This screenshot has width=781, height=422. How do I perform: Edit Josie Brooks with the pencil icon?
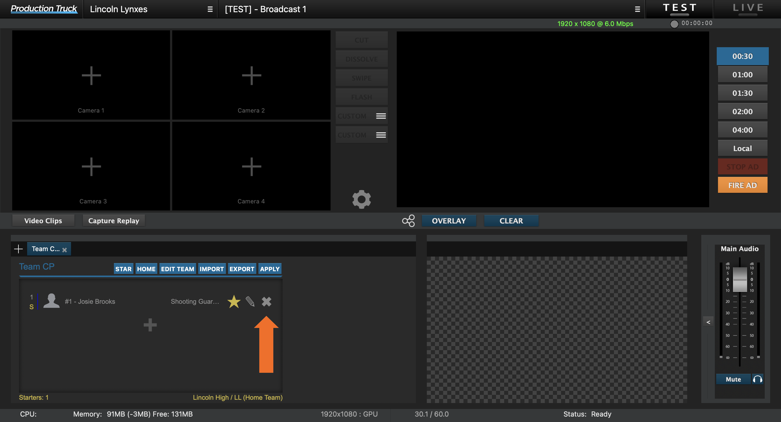pos(250,301)
